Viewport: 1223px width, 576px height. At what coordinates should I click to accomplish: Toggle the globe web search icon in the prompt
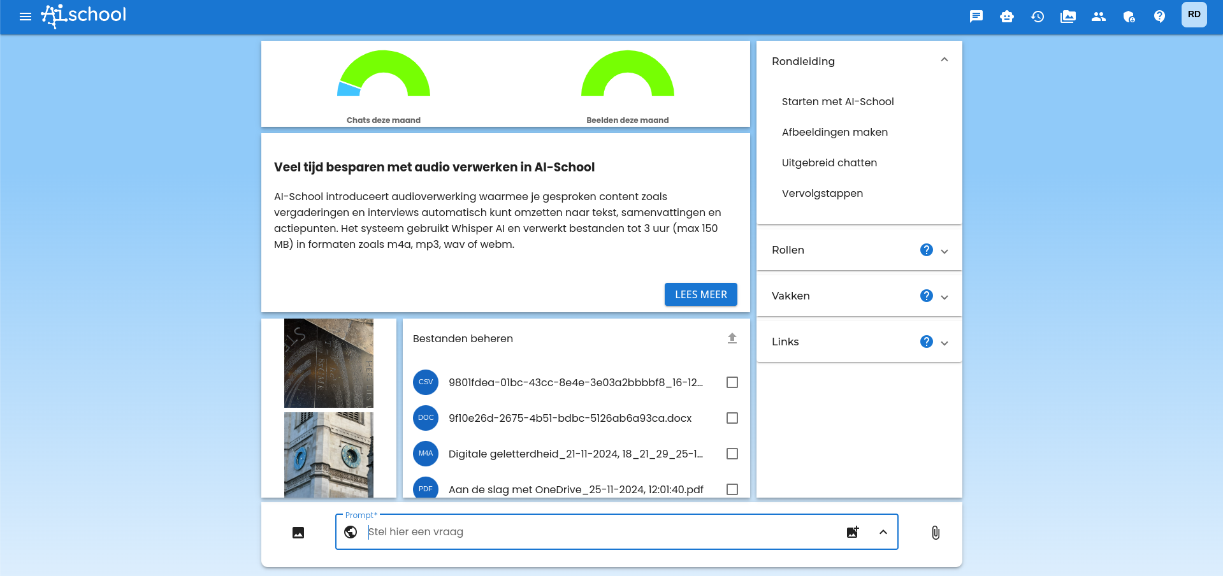click(351, 532)
